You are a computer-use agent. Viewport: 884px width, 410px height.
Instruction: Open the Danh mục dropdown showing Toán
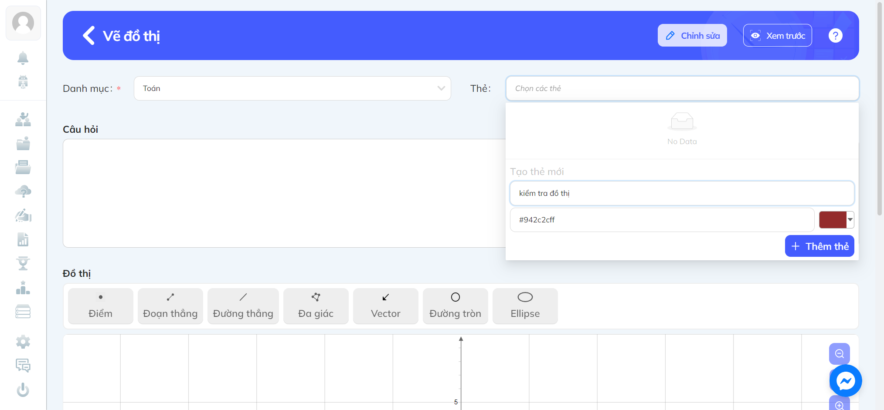(x=292, y=88)
